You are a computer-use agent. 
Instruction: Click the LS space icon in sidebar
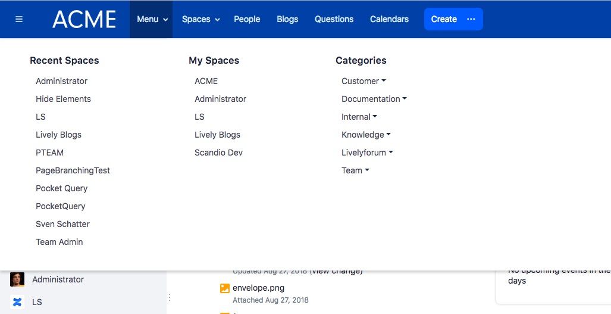(17, 302)
